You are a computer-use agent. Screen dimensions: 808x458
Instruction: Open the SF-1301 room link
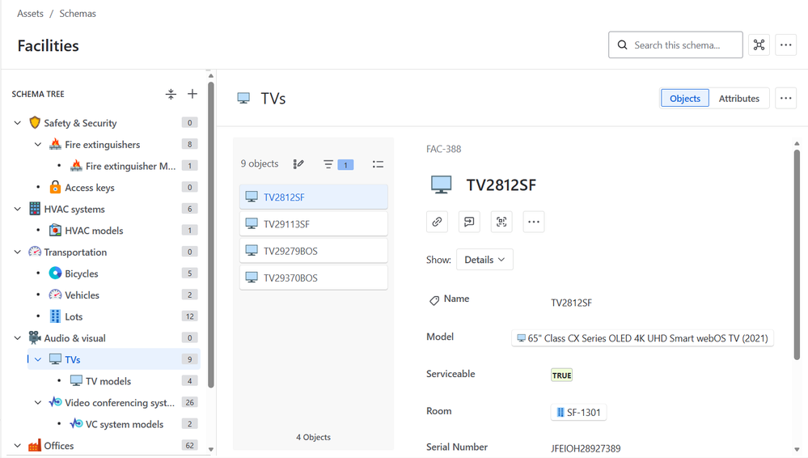(x=578, y=412)
